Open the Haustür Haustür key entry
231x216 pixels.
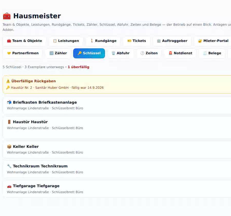pyautogui.click(x=117, y=128)
